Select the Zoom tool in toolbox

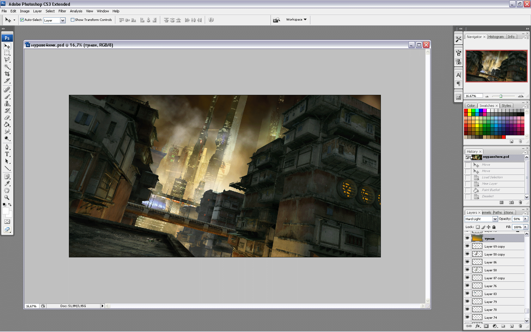tap(7, 197)
